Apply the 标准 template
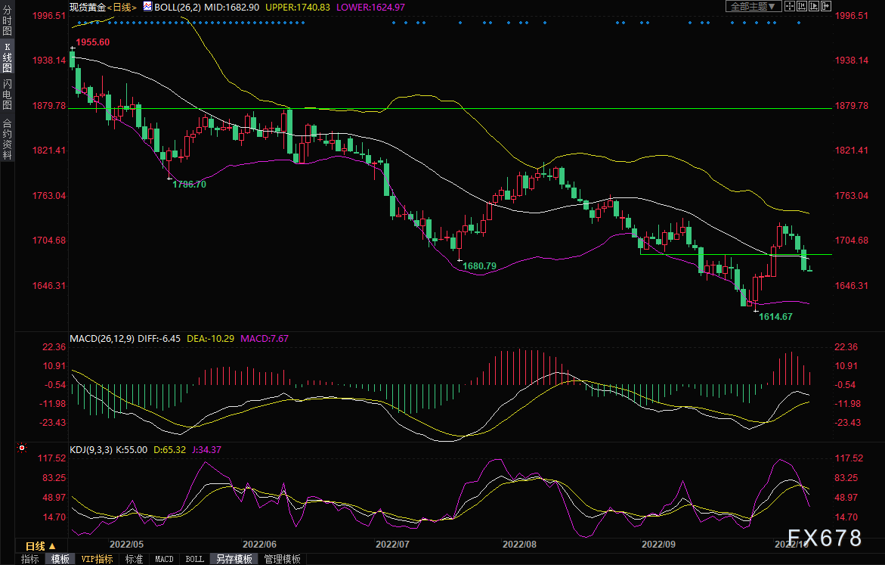Screen dimensions: 885x565 click(x=134, y=559)
